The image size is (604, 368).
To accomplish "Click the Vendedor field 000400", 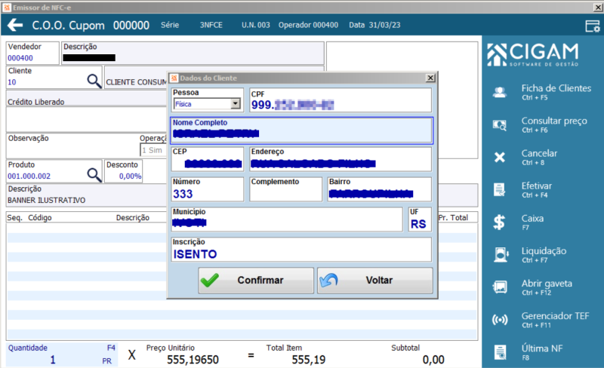I will [32, 53].
